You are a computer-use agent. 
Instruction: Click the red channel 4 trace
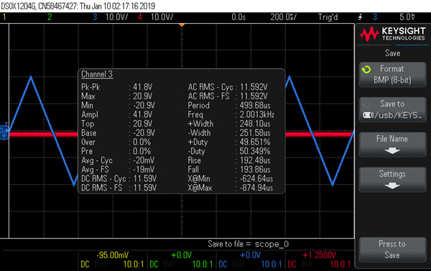point(43,134)
